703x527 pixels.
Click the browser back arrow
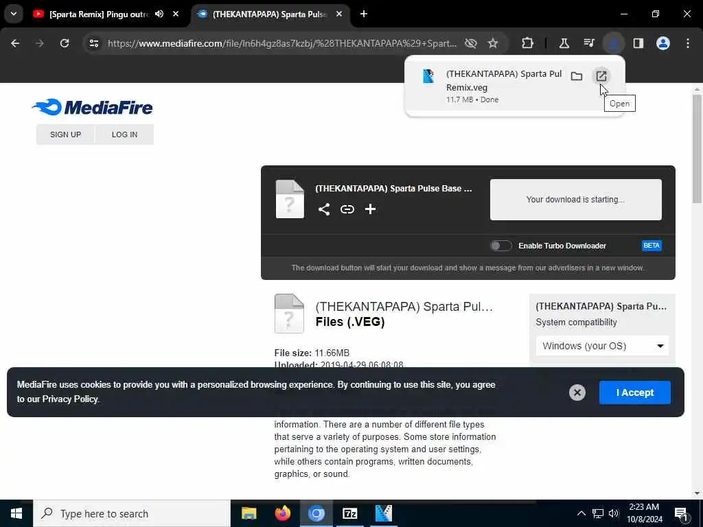tap(15, 43)
